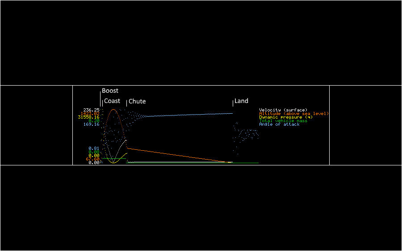Click the orange 67.60 minimum value
The image size is (402, 251).
[x=92, y=159]
